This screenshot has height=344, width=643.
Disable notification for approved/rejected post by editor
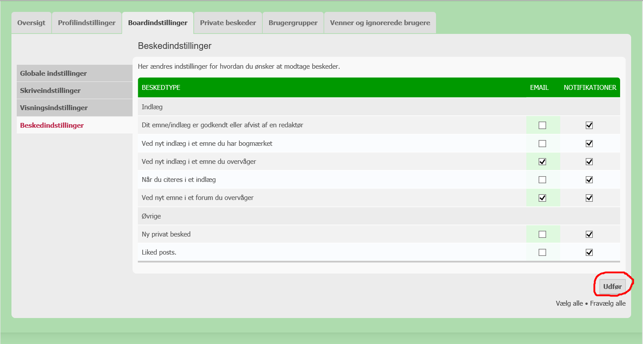[x=589, y=125]
